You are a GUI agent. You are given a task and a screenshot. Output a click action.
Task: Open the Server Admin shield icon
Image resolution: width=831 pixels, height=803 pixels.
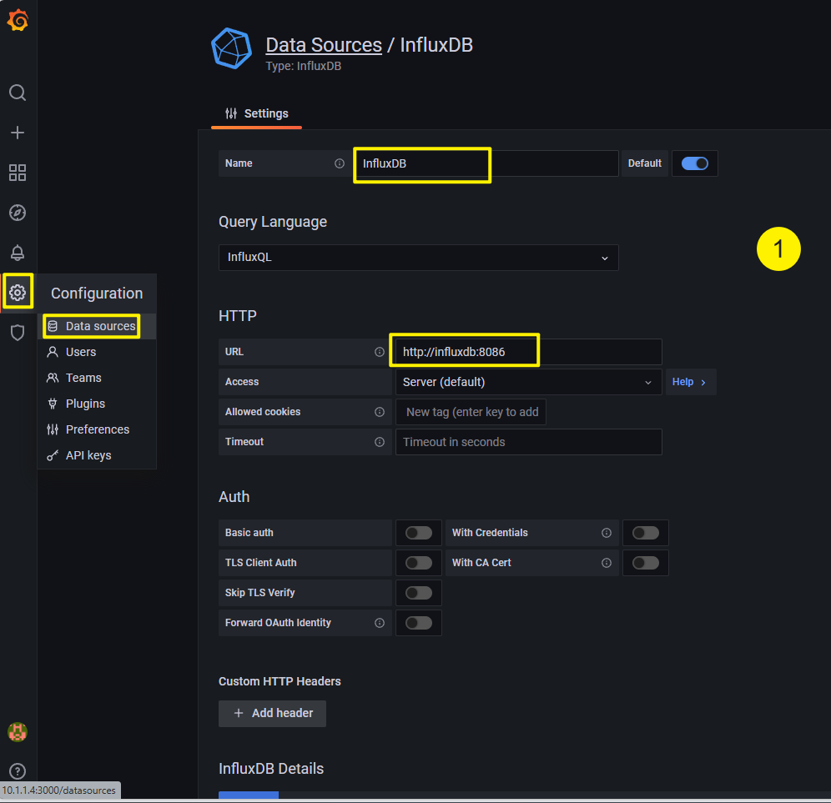click(x=18, y=333)
